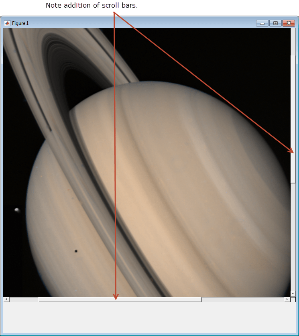The height and width of the screenshot is (336, 299).
Task: Click the vertical scrollbar thumb
Action: [x=293, y=119]
